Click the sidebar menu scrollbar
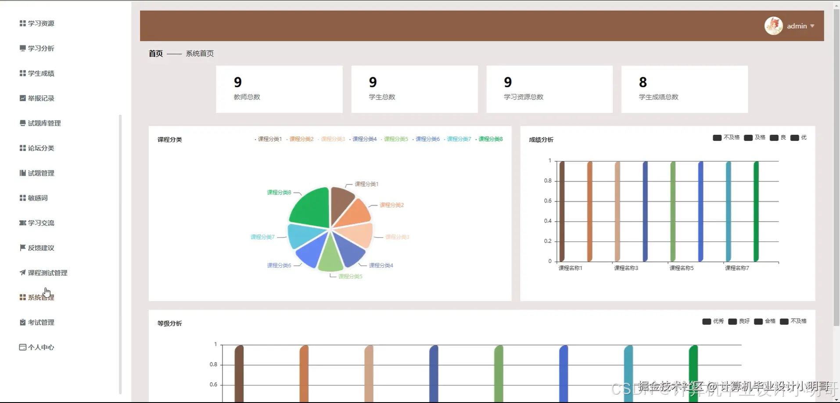The width and height of the screenshot is (840, 403). [x=120, y=255]
